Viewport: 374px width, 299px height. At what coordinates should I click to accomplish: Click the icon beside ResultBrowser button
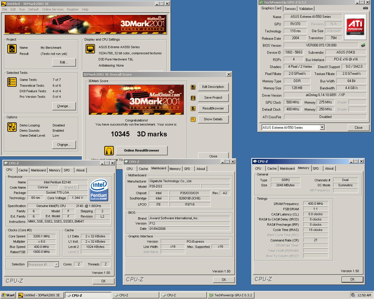[x=193, y=109]
